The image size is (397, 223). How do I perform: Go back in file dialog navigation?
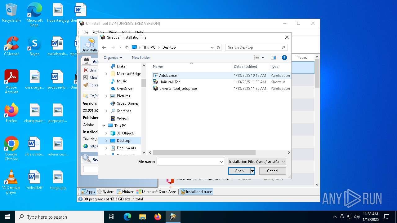[104, 47]
